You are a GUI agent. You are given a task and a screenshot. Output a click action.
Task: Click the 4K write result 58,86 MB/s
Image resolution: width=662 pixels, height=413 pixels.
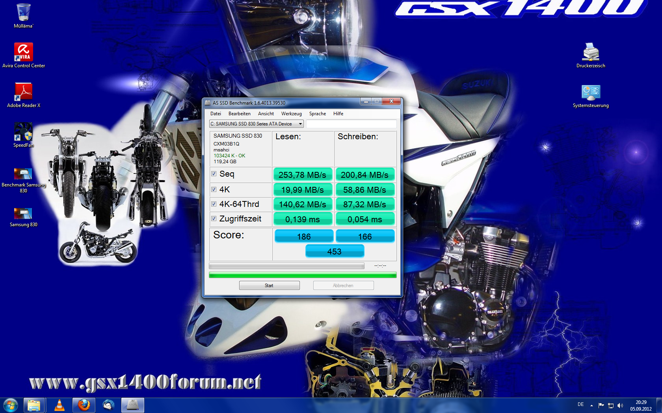[365, 190]
